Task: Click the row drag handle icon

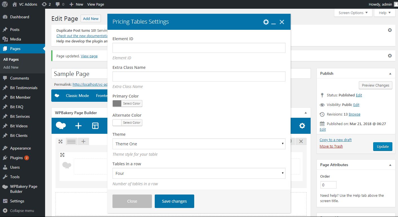Action: point(71,141)
